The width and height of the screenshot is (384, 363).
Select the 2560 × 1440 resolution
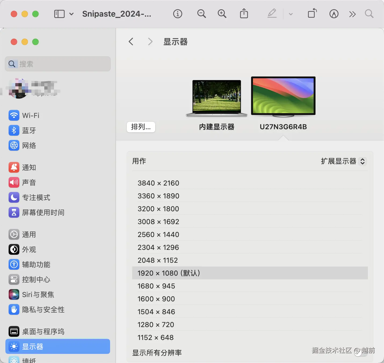pyautogui.click(x=158, y=235)
